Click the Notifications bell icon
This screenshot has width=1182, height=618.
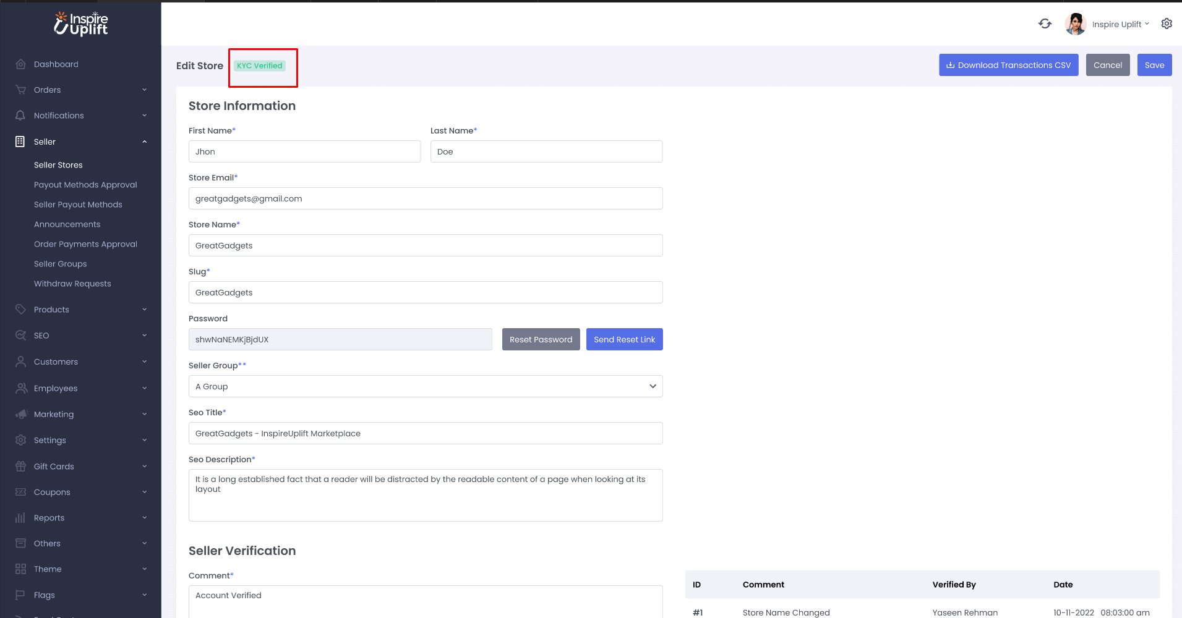(x=20, y=116)
